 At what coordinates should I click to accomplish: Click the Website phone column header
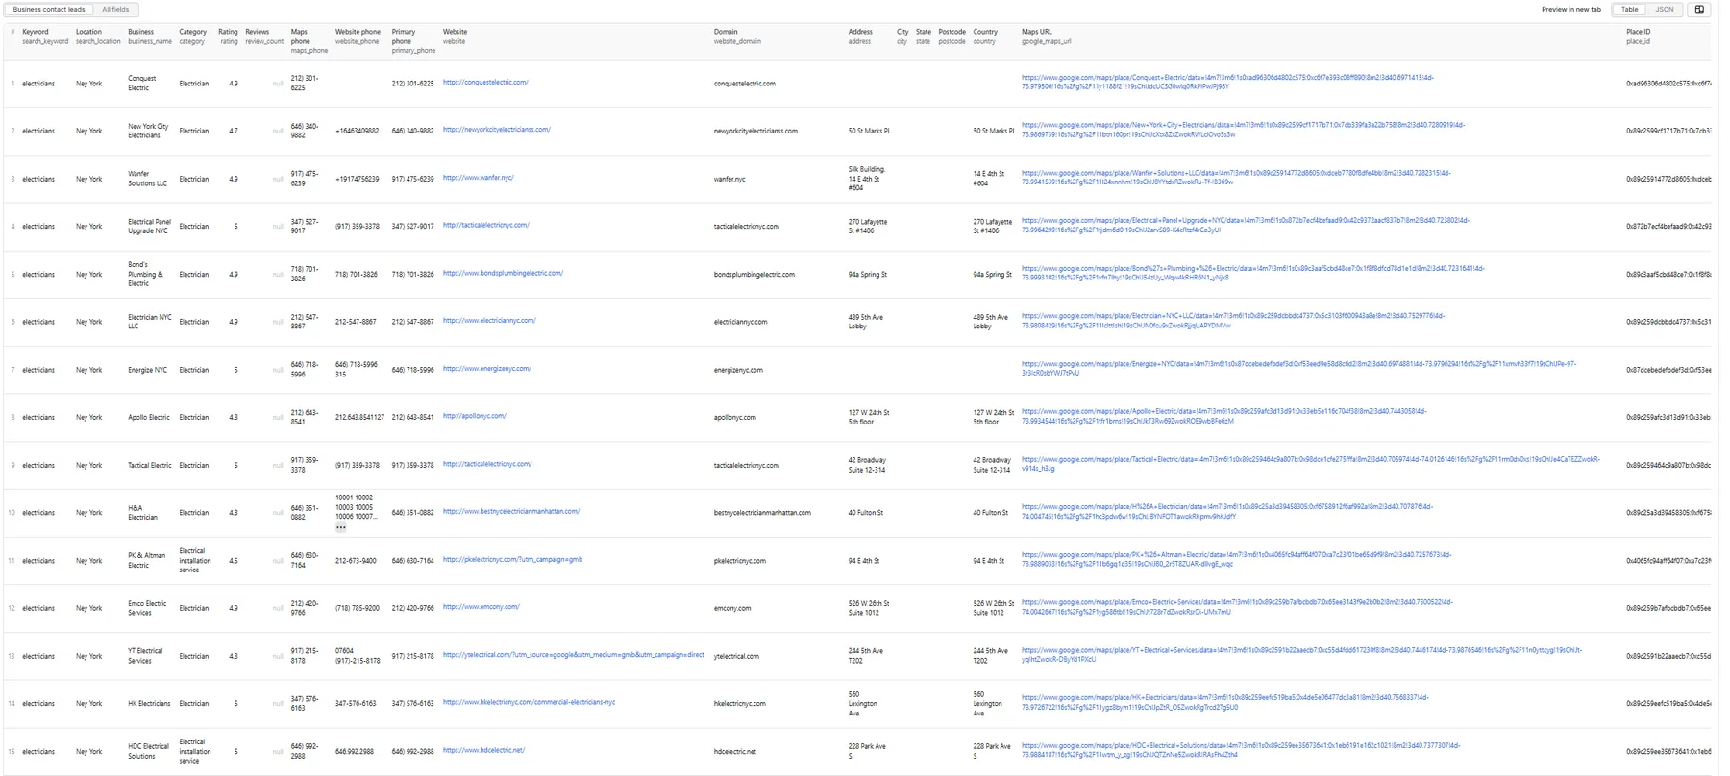(x=358, y=36)
